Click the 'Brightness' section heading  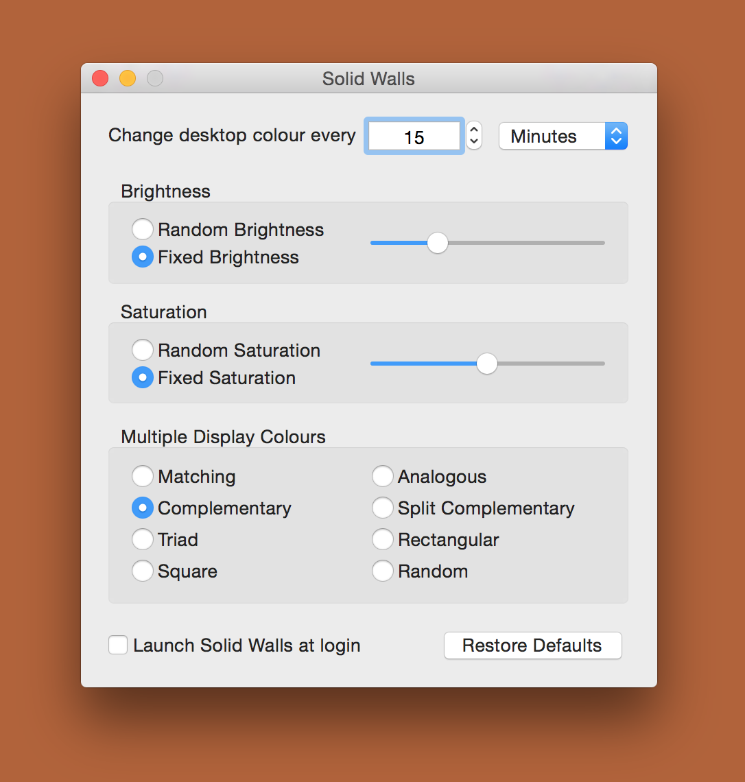(x=165, y=191)
